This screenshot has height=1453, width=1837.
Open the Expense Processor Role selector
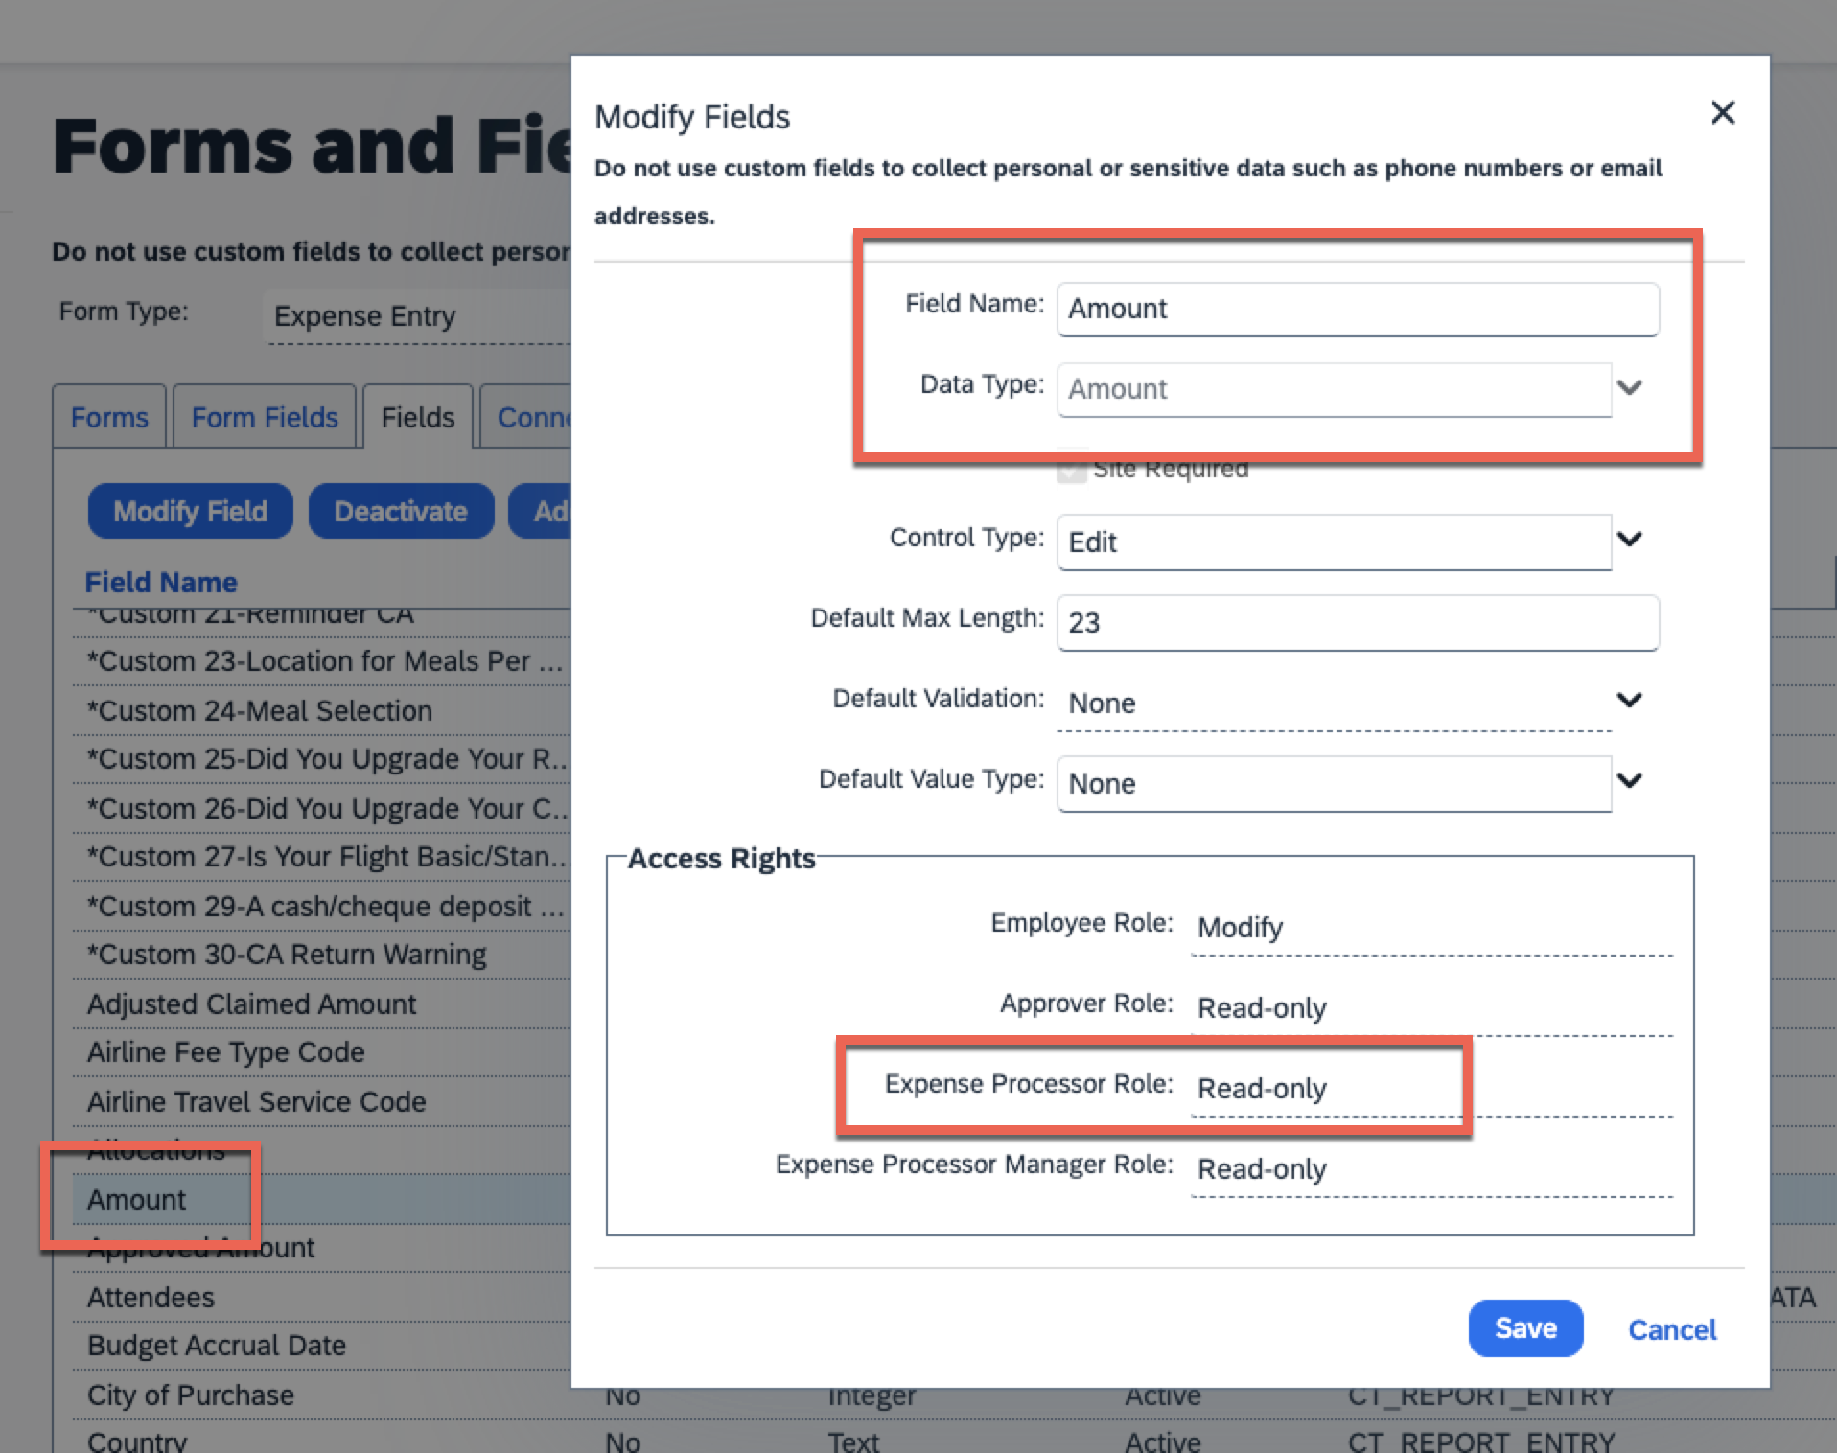(x=1327, y=1089)
